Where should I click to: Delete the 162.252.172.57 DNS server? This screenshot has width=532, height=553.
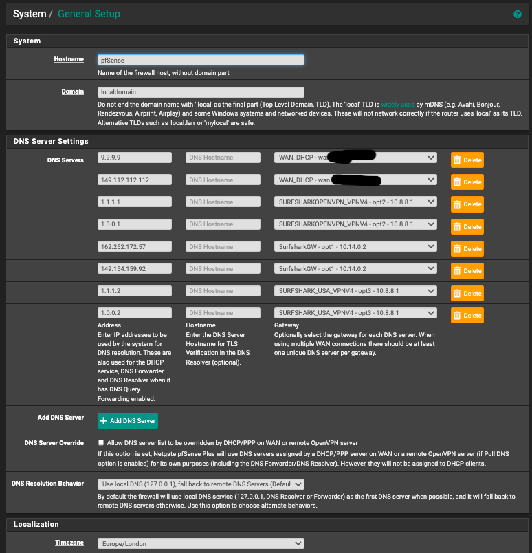point(467,248)
